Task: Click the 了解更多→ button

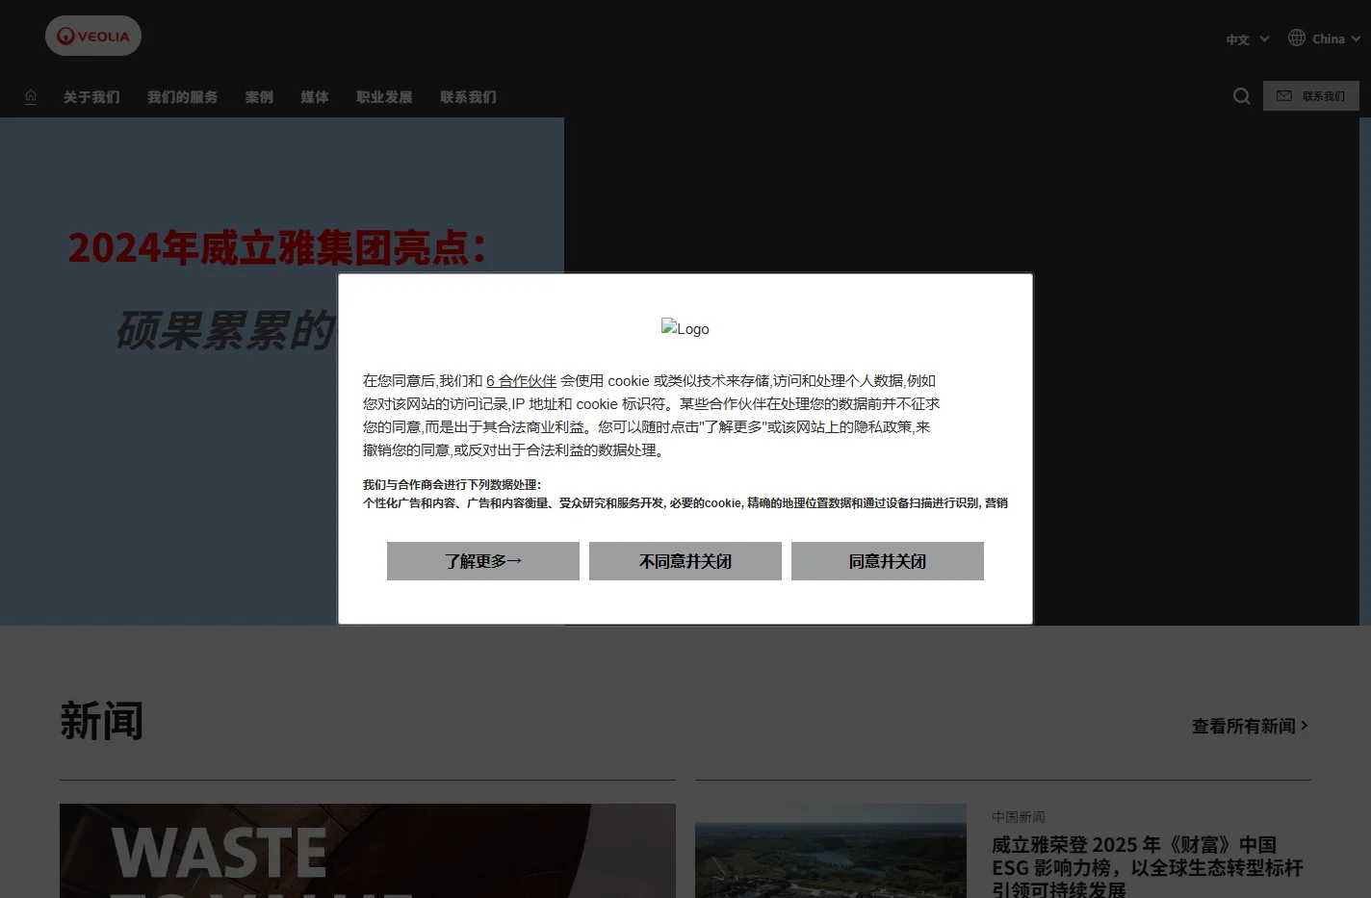Action: click(x=483, y=561)
